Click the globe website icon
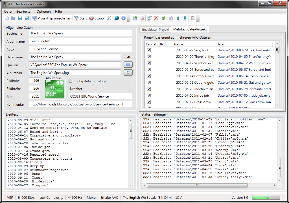289x203 pixels. coord(117,18)
